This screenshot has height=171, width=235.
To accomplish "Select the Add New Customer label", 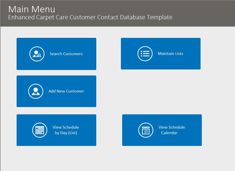I will 66,91.
